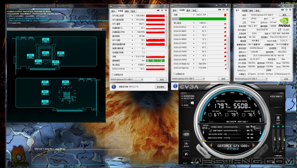The width and height of the screenshot is (297, 168).
Task: Toggle the UEFI checkbox in GPU-Z
Action: pos(284,30)
